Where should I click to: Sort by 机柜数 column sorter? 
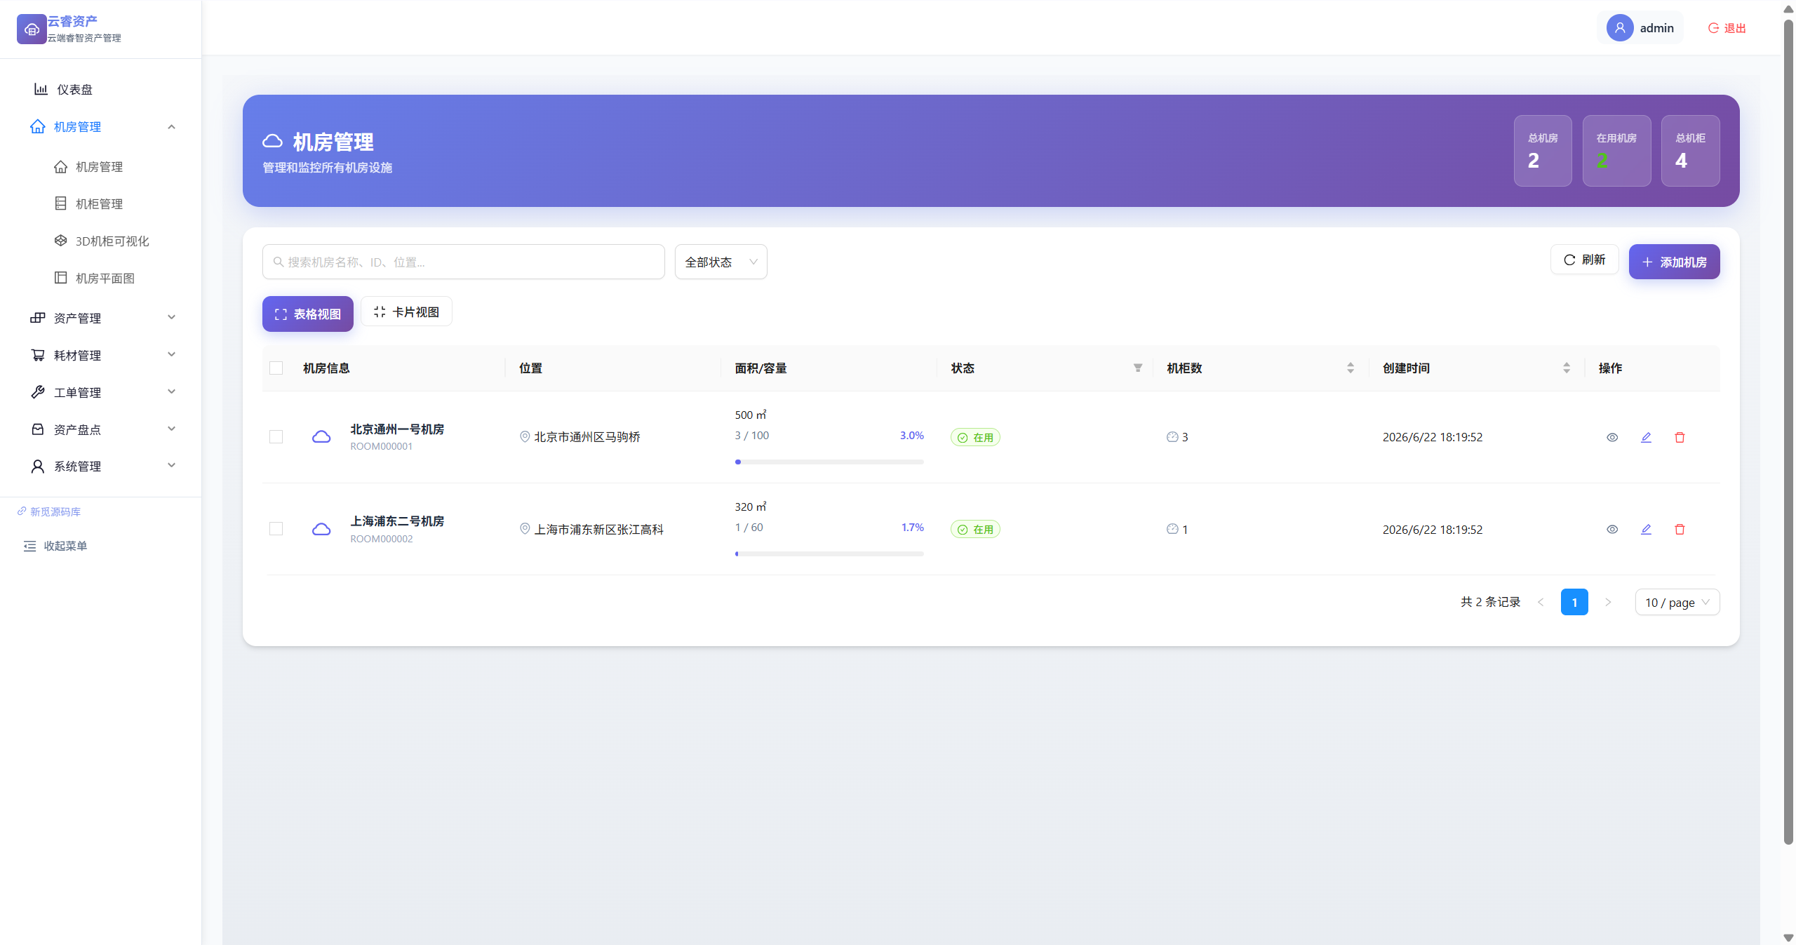tap(1351, 368)
